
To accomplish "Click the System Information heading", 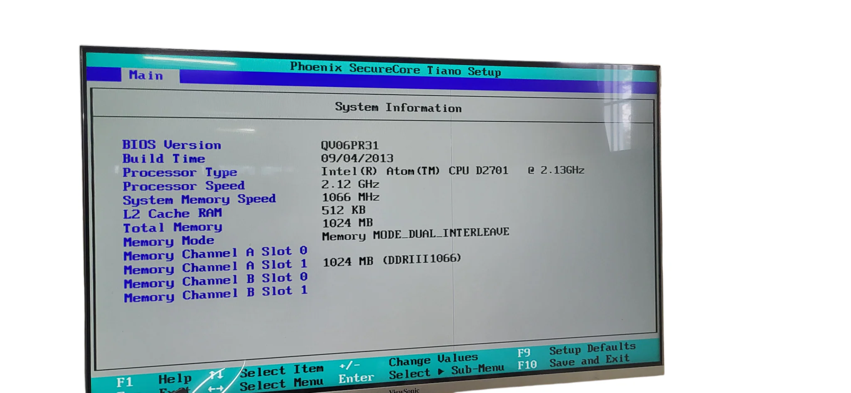I will click(x=398, y=108).
